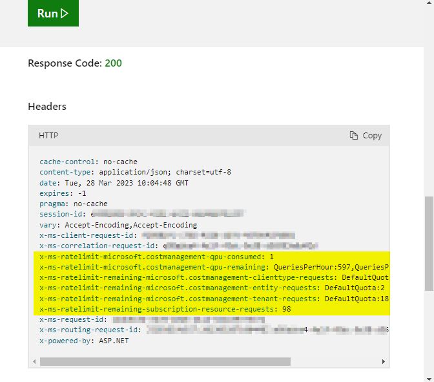
Task: Click the expires: -1 line
Action: pyautogui.click(x=63, y=193)
